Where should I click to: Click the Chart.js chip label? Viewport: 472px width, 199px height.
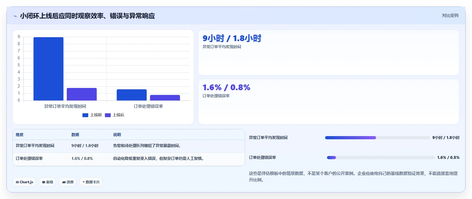click(x=26, y=182)
